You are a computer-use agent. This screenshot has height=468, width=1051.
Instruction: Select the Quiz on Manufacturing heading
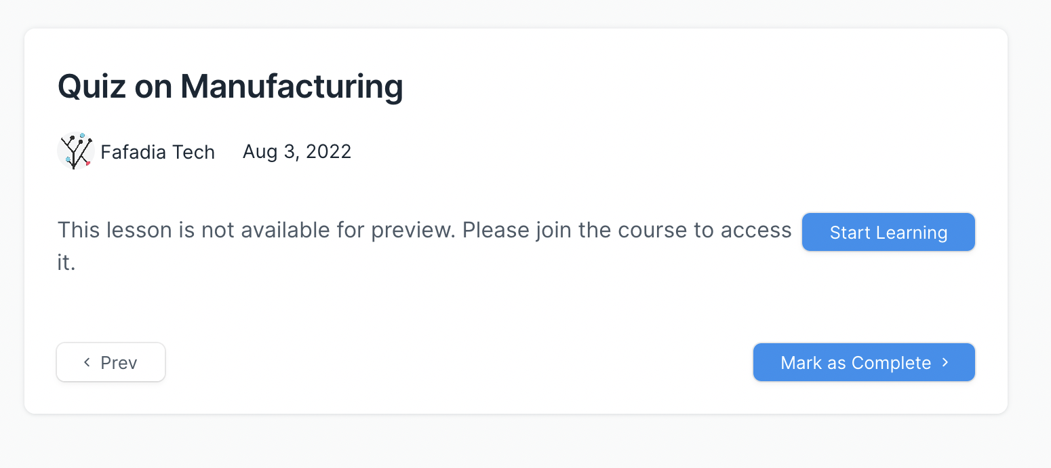[x=231, y=86]
